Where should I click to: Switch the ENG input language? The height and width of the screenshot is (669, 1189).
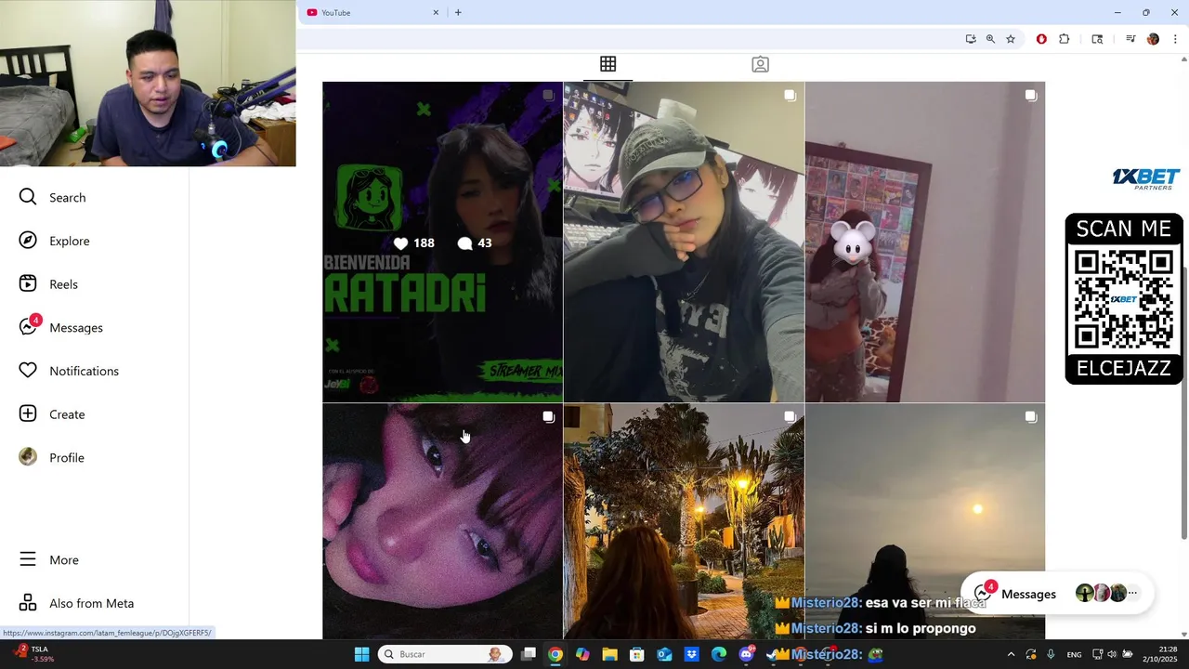point(1074,654)
